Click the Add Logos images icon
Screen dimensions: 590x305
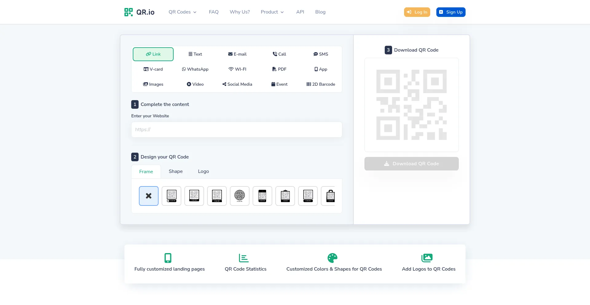click(427, 258)
